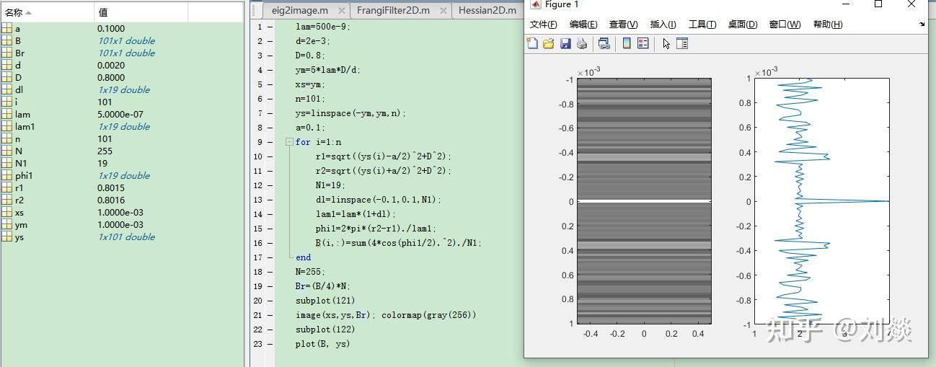Click code line 'N=255;' in editor

pyautogui.click(x=310, y=272)
